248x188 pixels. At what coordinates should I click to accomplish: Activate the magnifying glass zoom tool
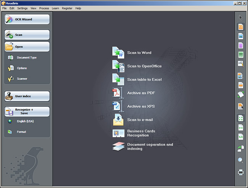point(241,160)
